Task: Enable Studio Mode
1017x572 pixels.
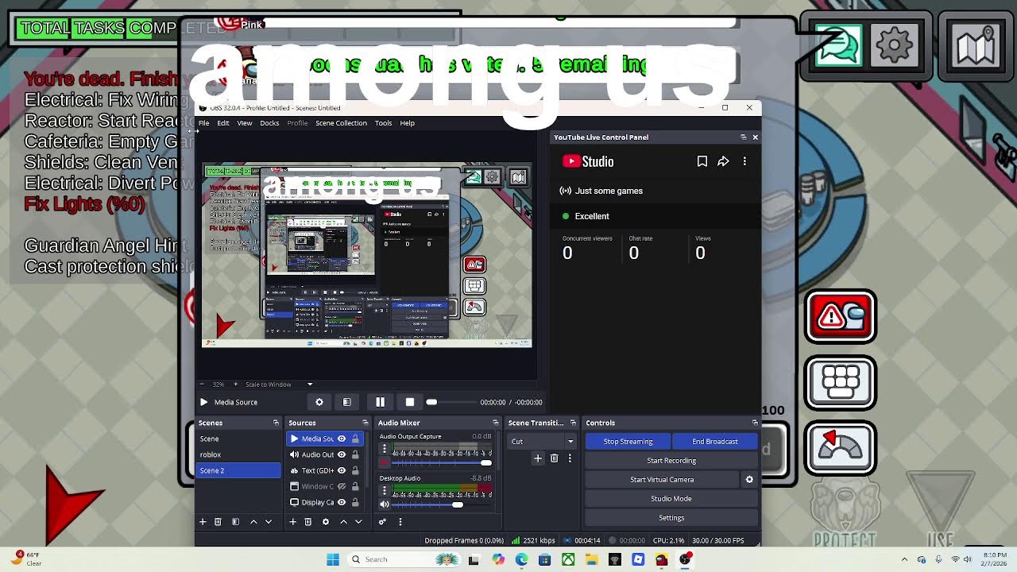Action: click(x=671, y=499)
